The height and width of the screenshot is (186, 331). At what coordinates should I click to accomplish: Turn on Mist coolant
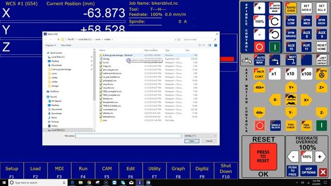291,60
